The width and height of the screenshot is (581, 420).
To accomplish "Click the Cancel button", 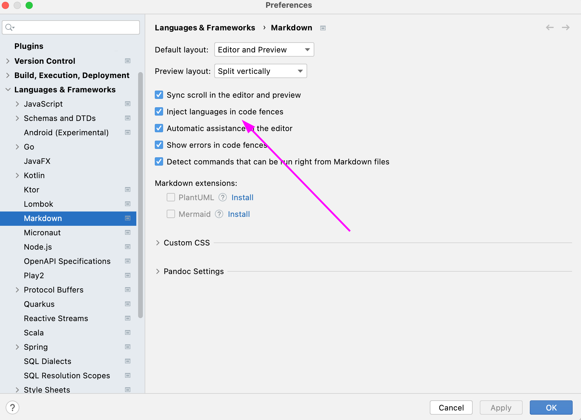I will (x=451, y=407).
